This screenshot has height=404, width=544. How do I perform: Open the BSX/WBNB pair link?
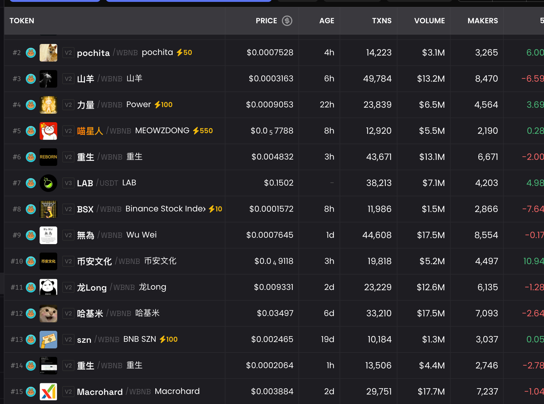point(99,209)
